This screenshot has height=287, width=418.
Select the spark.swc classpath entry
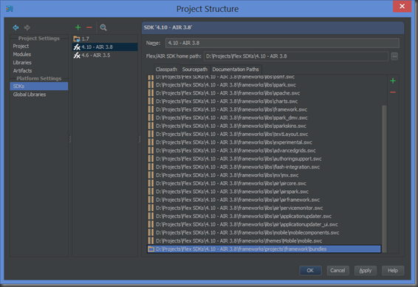pyautogui.click(x=264, y=85)
